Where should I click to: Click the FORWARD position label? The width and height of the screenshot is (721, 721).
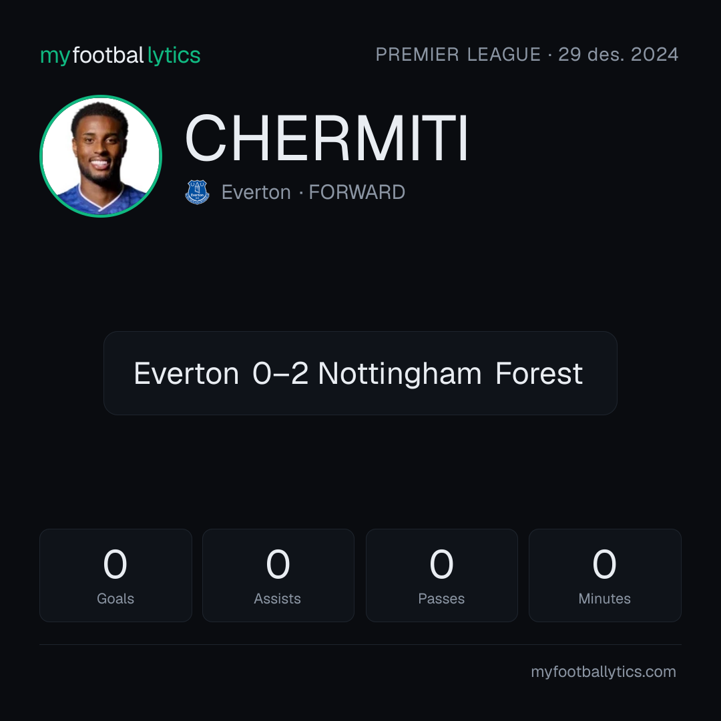point(356,192)
